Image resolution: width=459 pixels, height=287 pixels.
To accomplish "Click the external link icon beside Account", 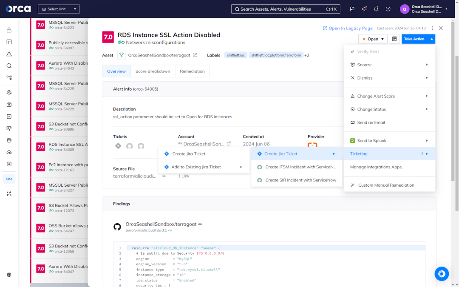I will (229, 144).
